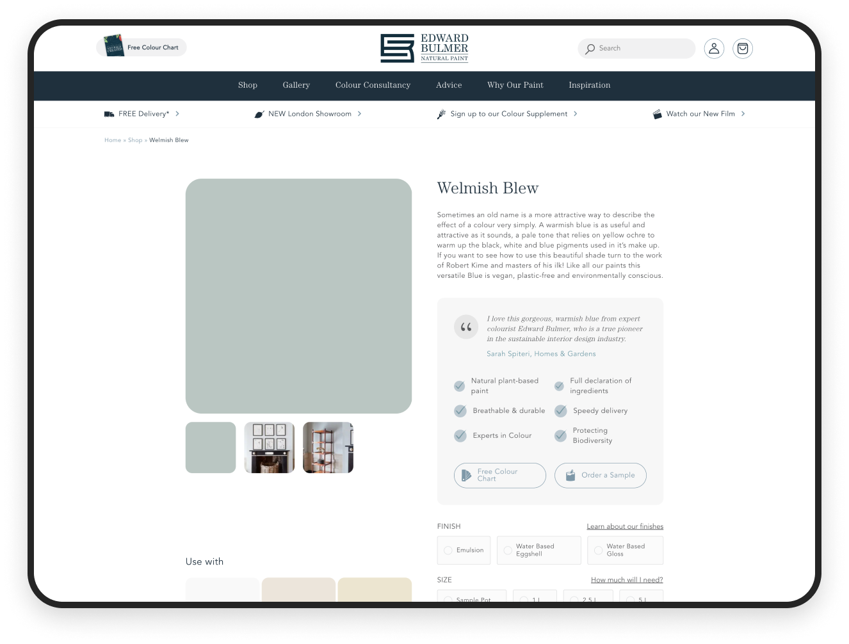This screenshot has width=849, height=644.
Task: Click chevron next to FREE Delivery
Action: tap(177, 114)
